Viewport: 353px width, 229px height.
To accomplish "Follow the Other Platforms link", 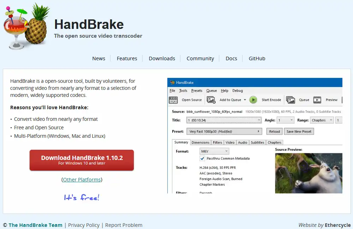I will (82, 180).
